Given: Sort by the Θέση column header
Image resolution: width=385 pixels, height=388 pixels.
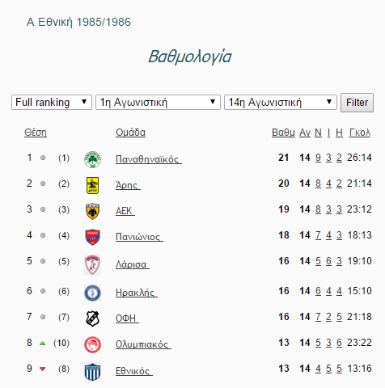Looking at the screenshot, I should click(36, 133).
